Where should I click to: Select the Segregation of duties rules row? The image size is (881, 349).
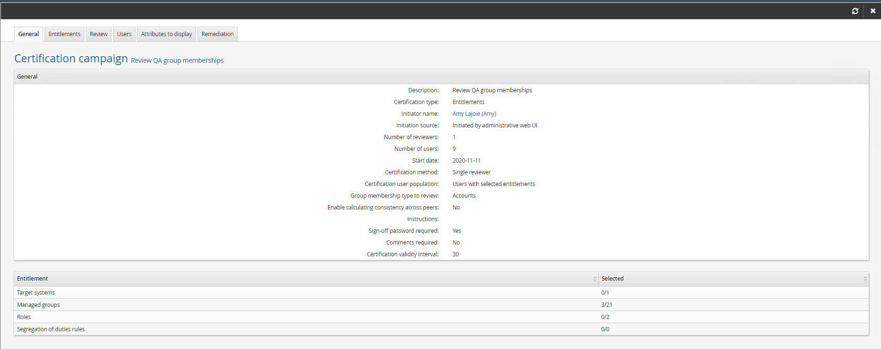[x=51, y=329]
